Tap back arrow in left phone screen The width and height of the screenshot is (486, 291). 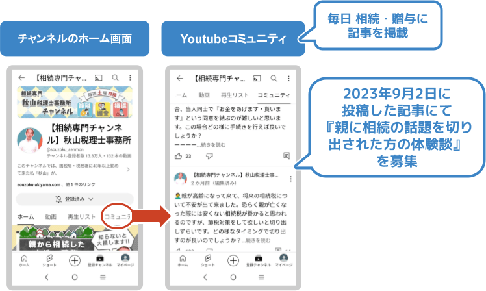pos(21,77)
